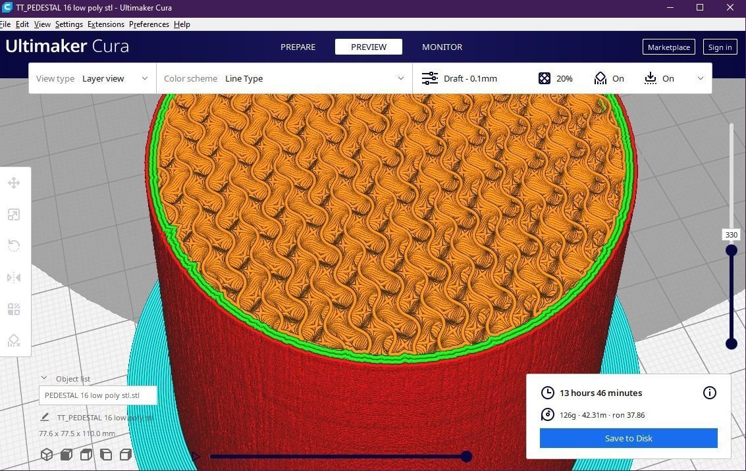746x471 pixels.
Task: Switch to the MONITOR stage
Action: pos(442,47)
